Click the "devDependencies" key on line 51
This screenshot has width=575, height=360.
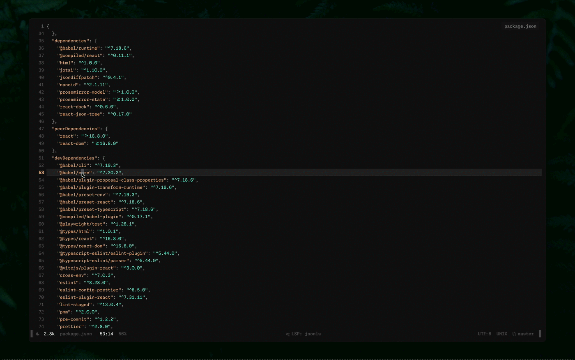75,158
